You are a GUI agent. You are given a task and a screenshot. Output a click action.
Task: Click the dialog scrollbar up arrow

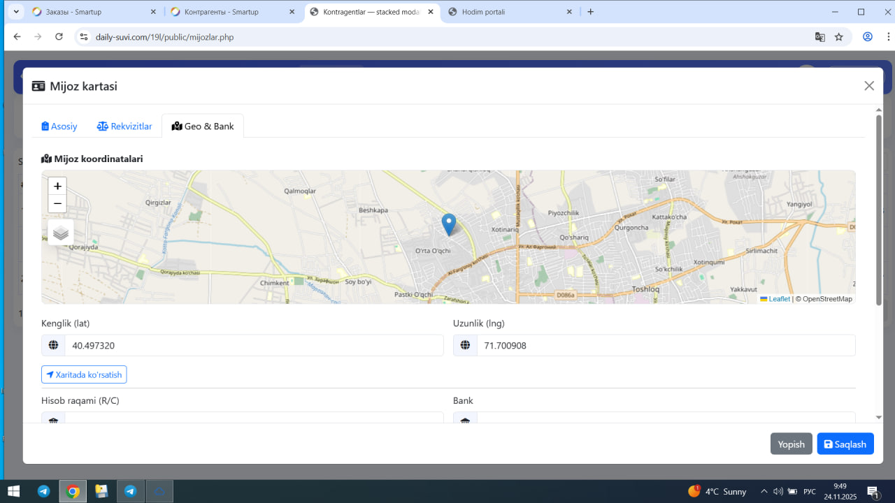click(x=879, y=110)
